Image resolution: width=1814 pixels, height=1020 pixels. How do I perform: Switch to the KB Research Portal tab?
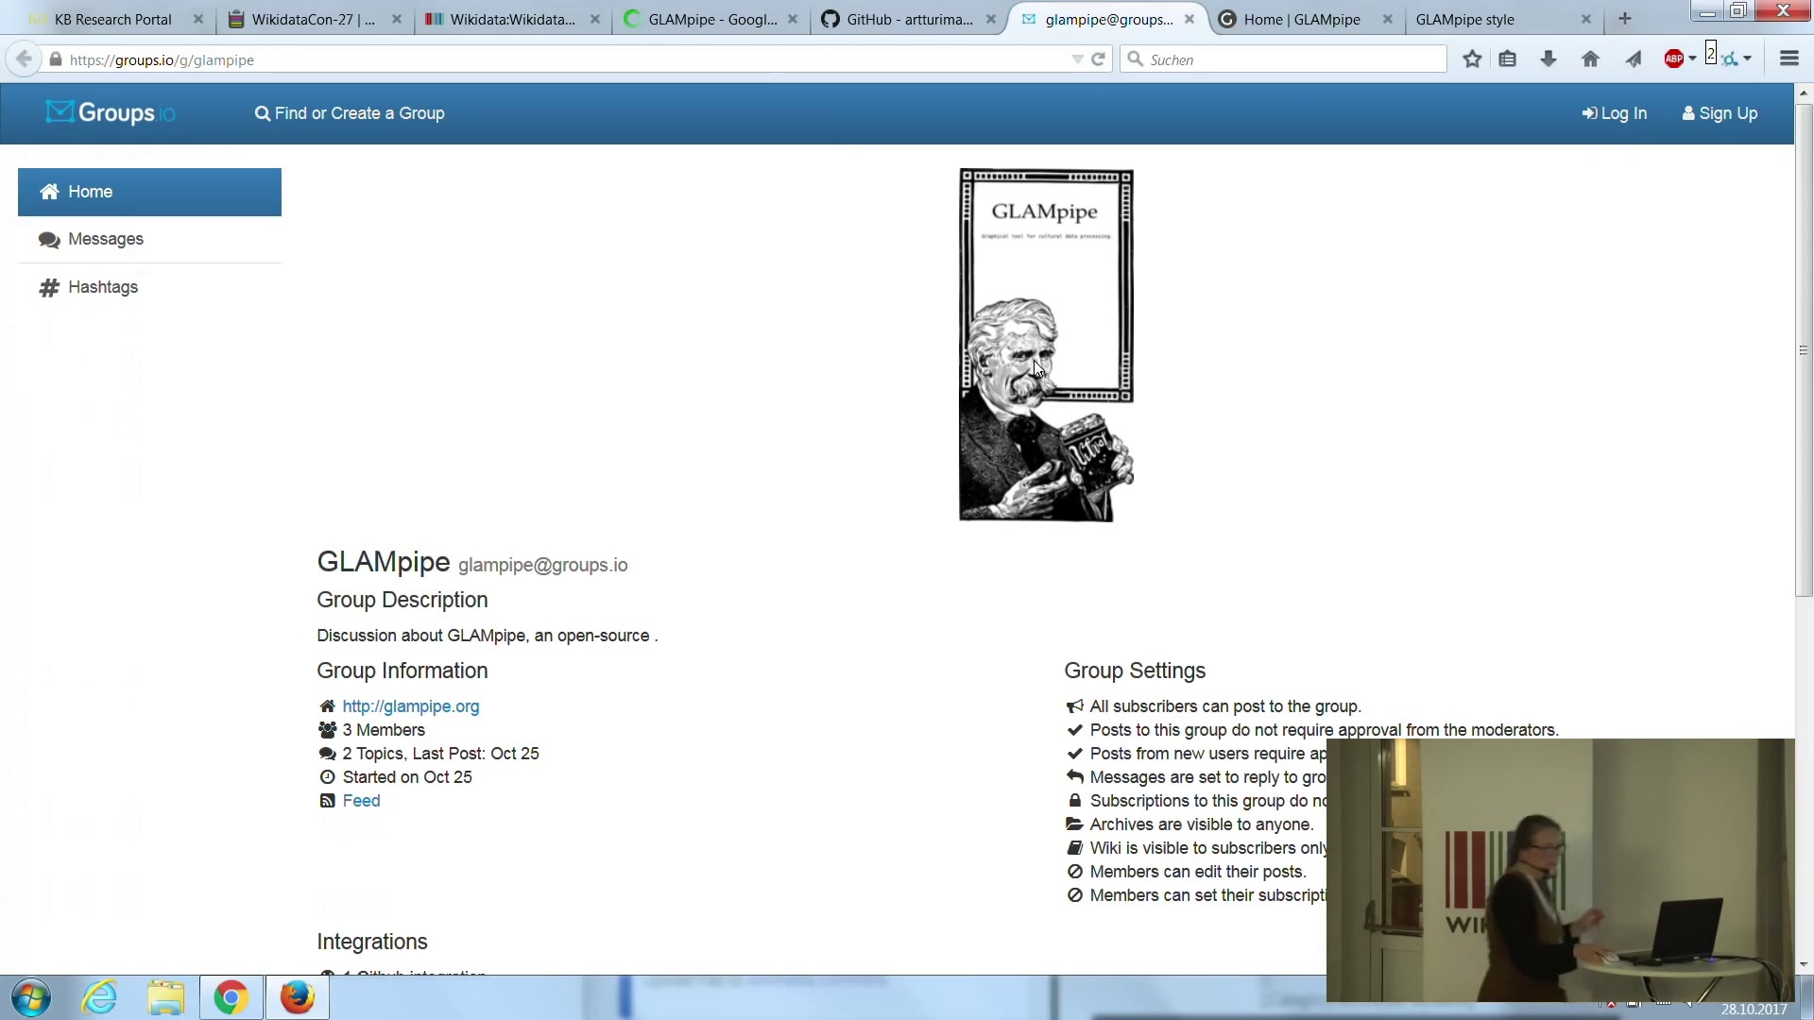pos(113,19)
